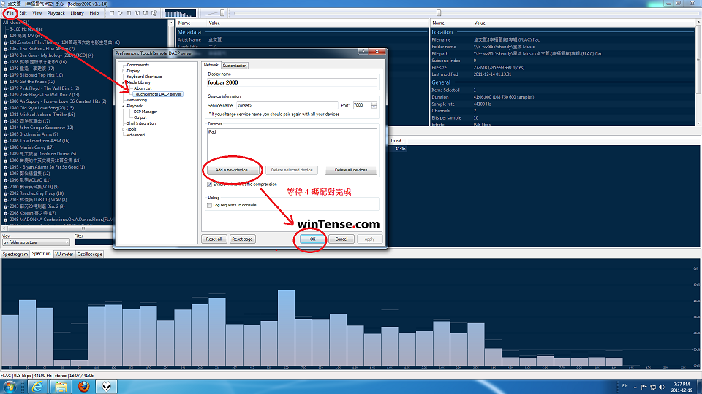Switch to the Oscilloscope tab
Screen dimensions: 702x394
click(89, 254)
